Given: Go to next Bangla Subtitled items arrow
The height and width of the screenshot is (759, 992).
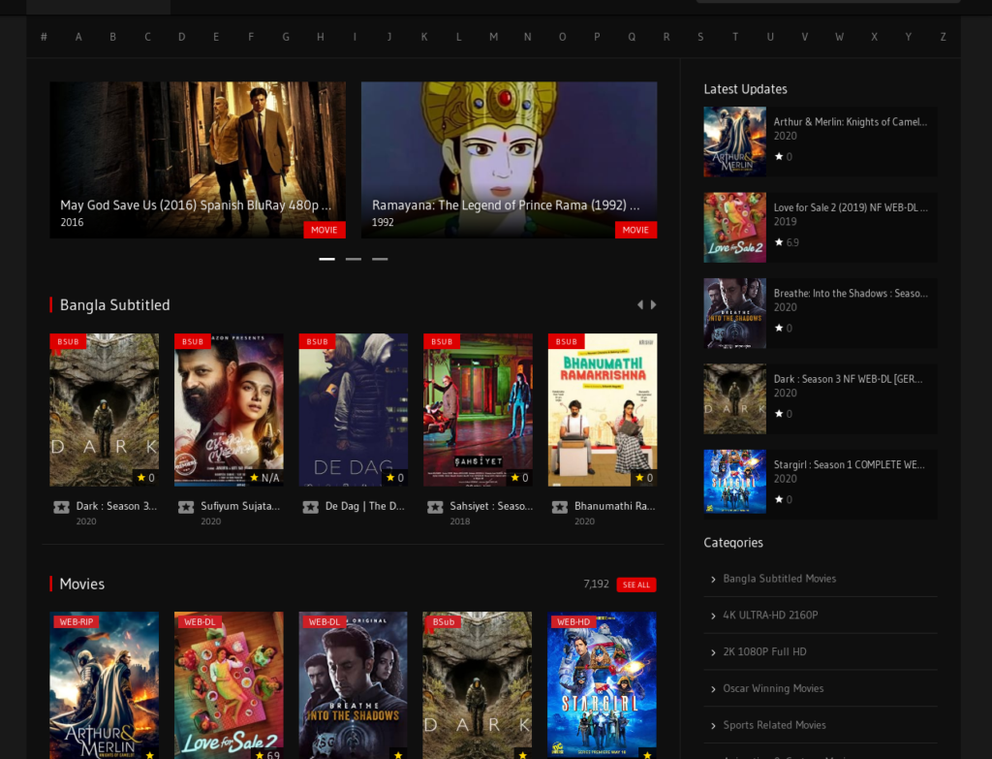Looking at the screenshot, I should (x=654, y=305).
